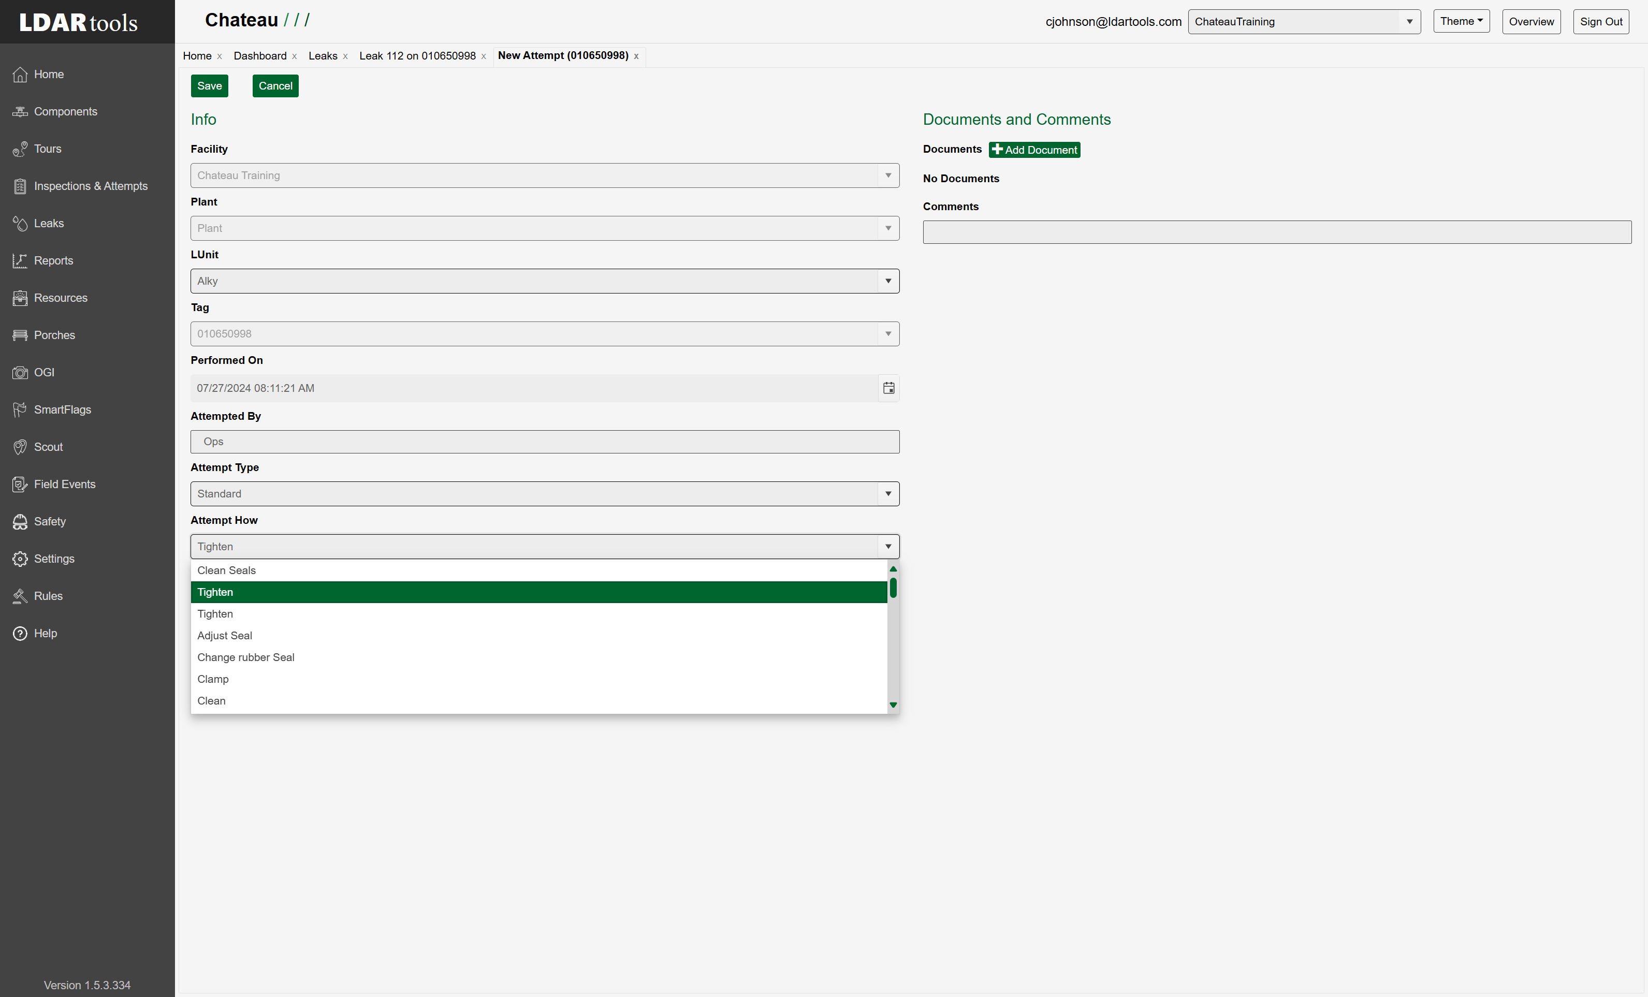Click the dropdown list scroll up arrow
This screenshot has width=1648, height=997.
pos(893,569)
